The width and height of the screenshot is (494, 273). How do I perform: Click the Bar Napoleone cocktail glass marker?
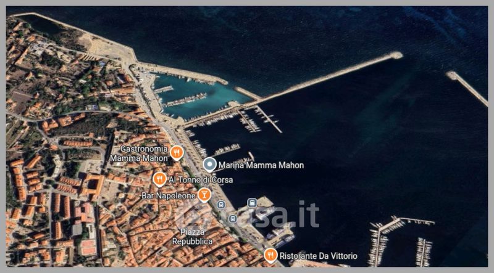204,195
